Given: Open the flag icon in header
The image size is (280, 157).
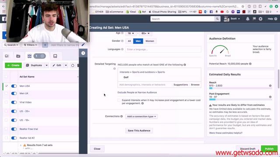Looking at the screenshot, I should 254,19.
